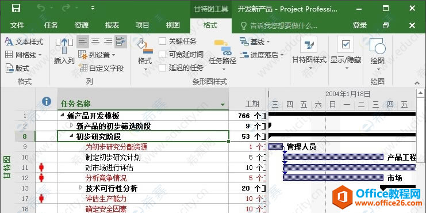The image size is (426, 213).
Task: Expand the 新产品的初步筛选阶段 task
Action: click(x=72, y=125)
